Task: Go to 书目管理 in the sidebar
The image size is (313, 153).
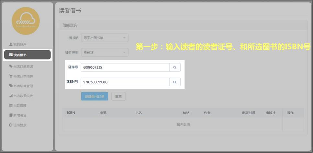Action: click(x=20, y=106)
